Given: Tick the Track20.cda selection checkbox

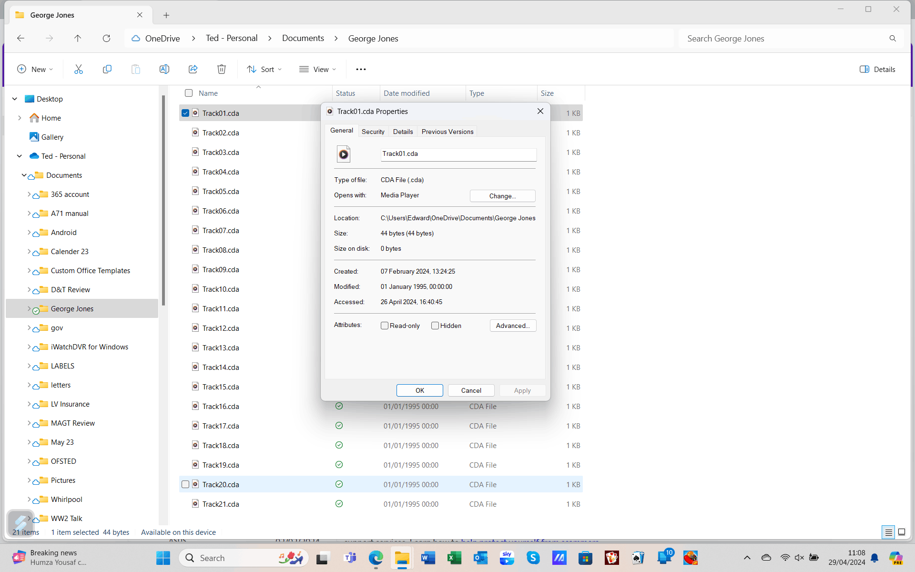Looking at the screenshot, I should [185, 484].
